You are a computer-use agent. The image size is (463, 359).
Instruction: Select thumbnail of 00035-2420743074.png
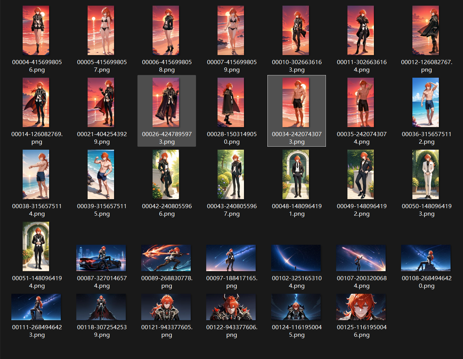point(361,102)
